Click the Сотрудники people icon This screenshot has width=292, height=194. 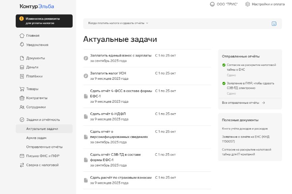(22, 107)
